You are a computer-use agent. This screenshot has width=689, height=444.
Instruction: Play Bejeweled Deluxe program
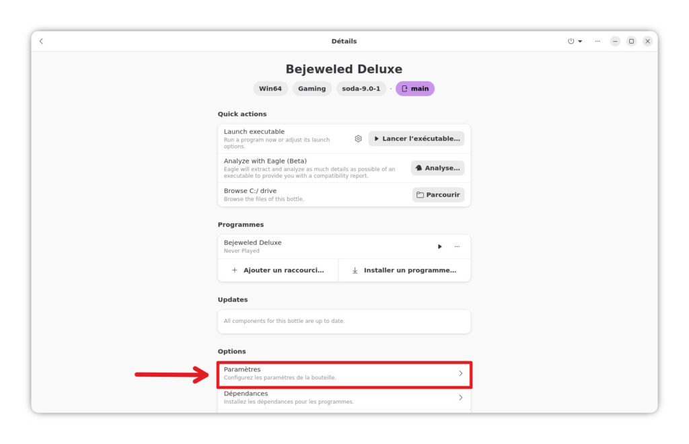point(439,246)
